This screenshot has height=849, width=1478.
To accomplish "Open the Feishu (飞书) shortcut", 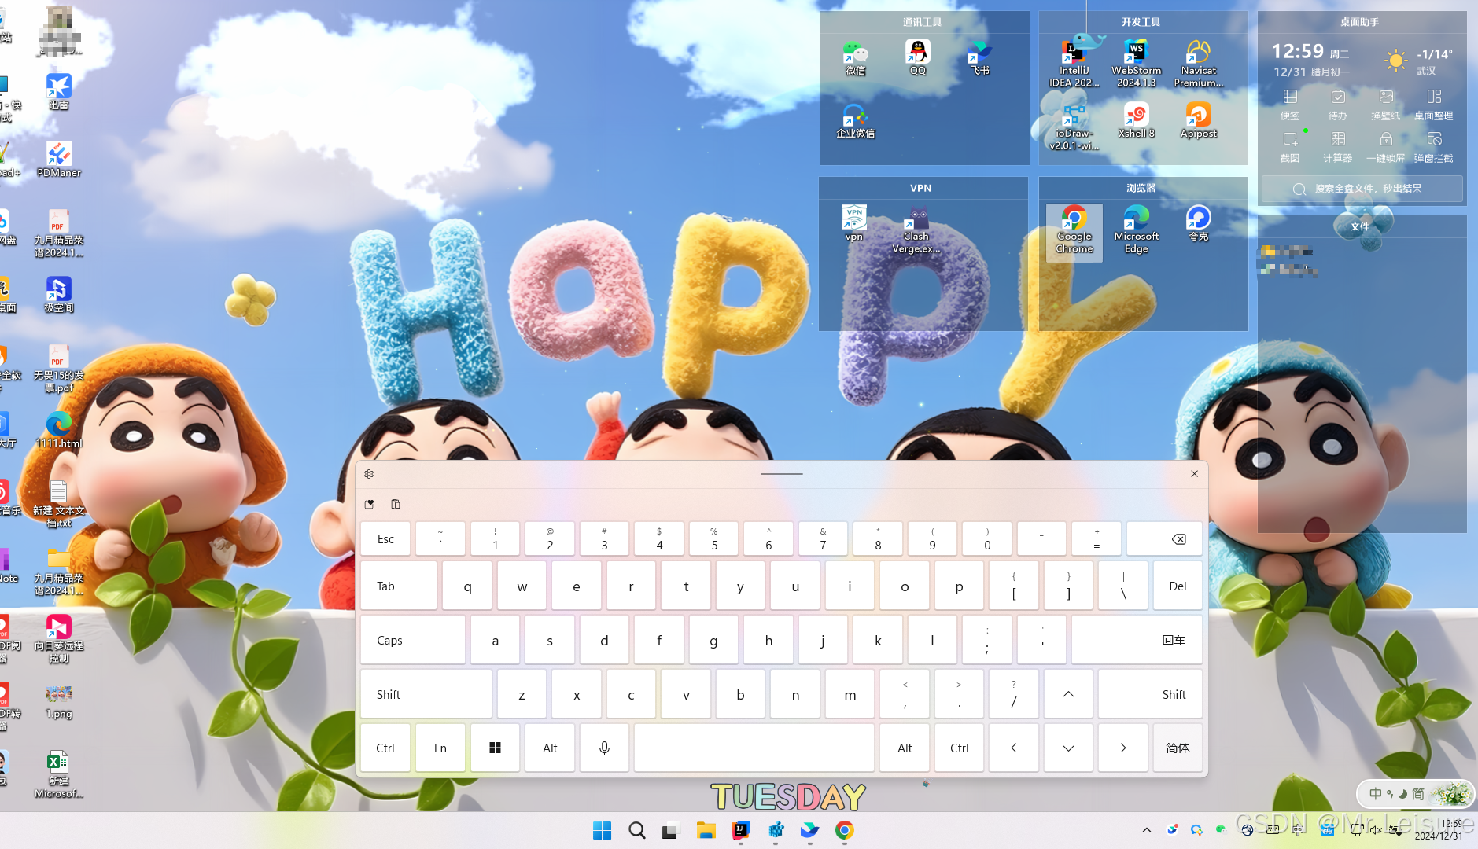I will [x=979, y=58].
